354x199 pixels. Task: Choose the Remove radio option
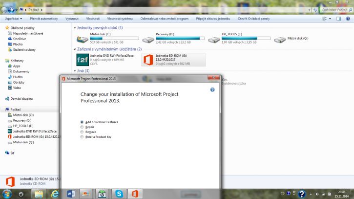tap(82, 132)
